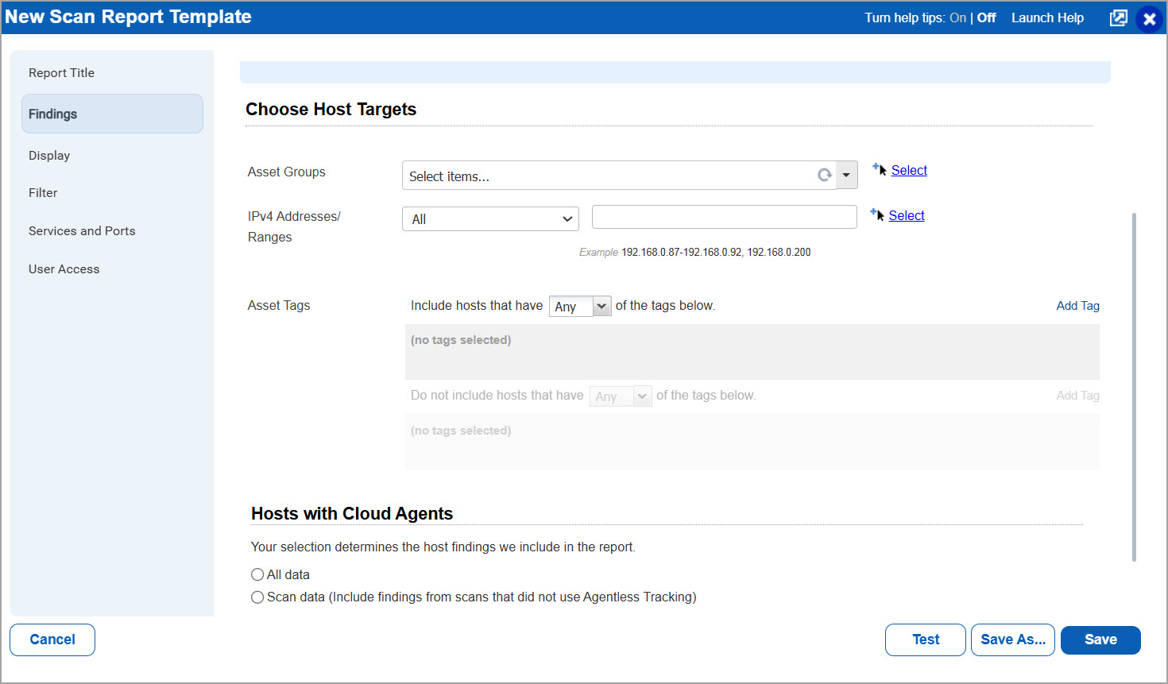
Task: Open the Services and Ports section
Action: [x=82, y=230]
